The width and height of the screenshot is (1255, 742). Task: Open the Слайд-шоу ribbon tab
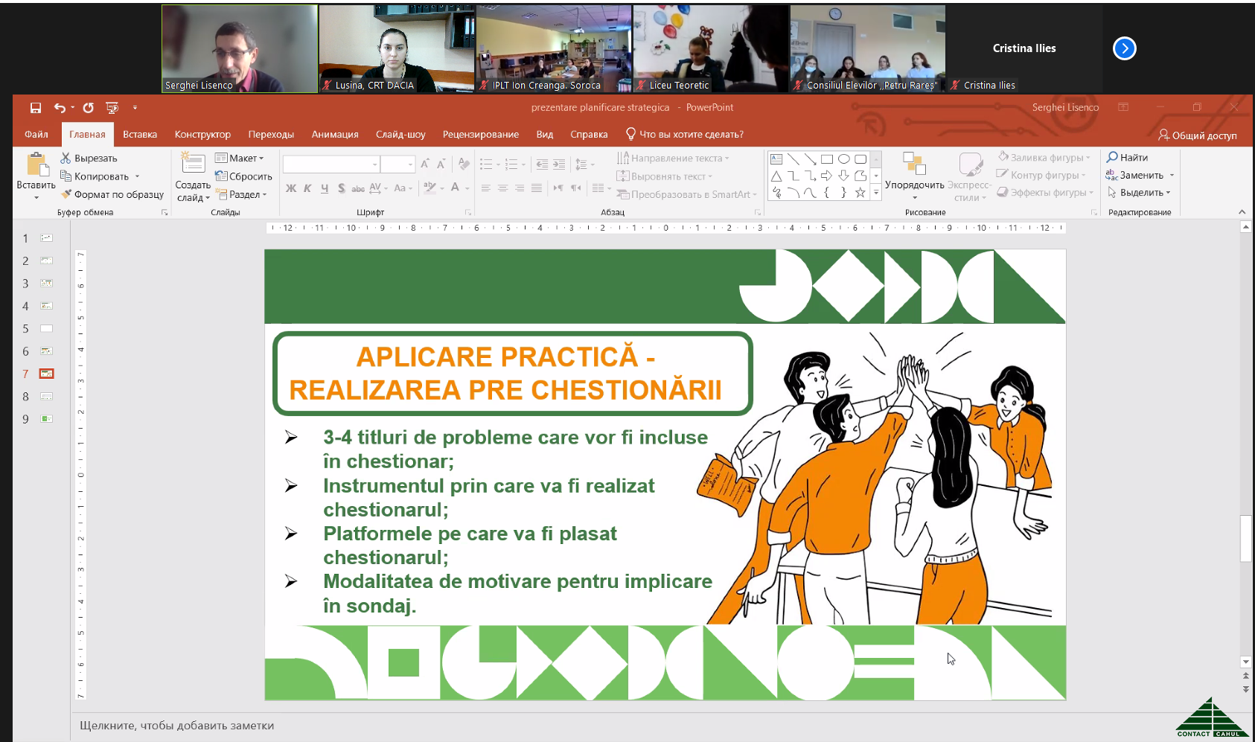[400, 135]
